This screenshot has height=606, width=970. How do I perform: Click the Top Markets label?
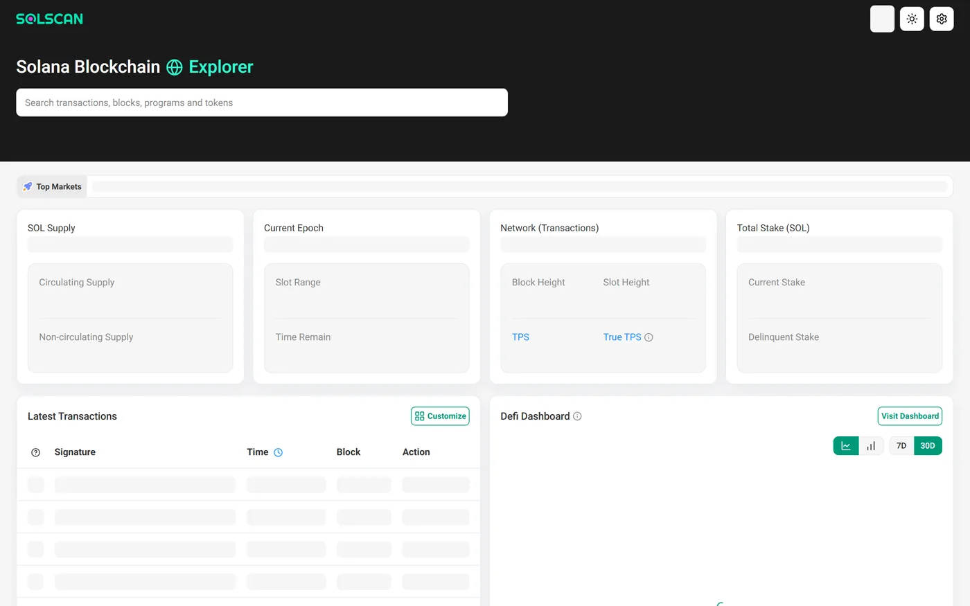click(59, 186)
